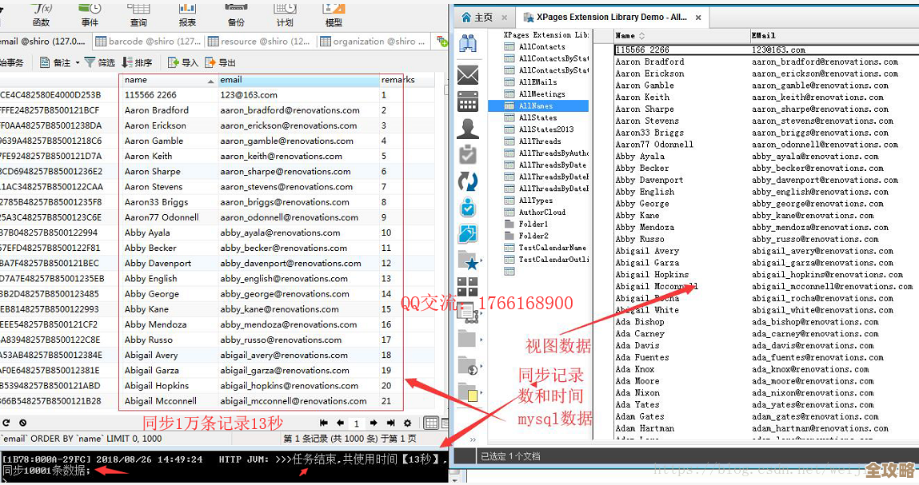Viewport: 919px width, 485px height.
Task: Switch to grid view toggle button
Action: pos(430,423)
